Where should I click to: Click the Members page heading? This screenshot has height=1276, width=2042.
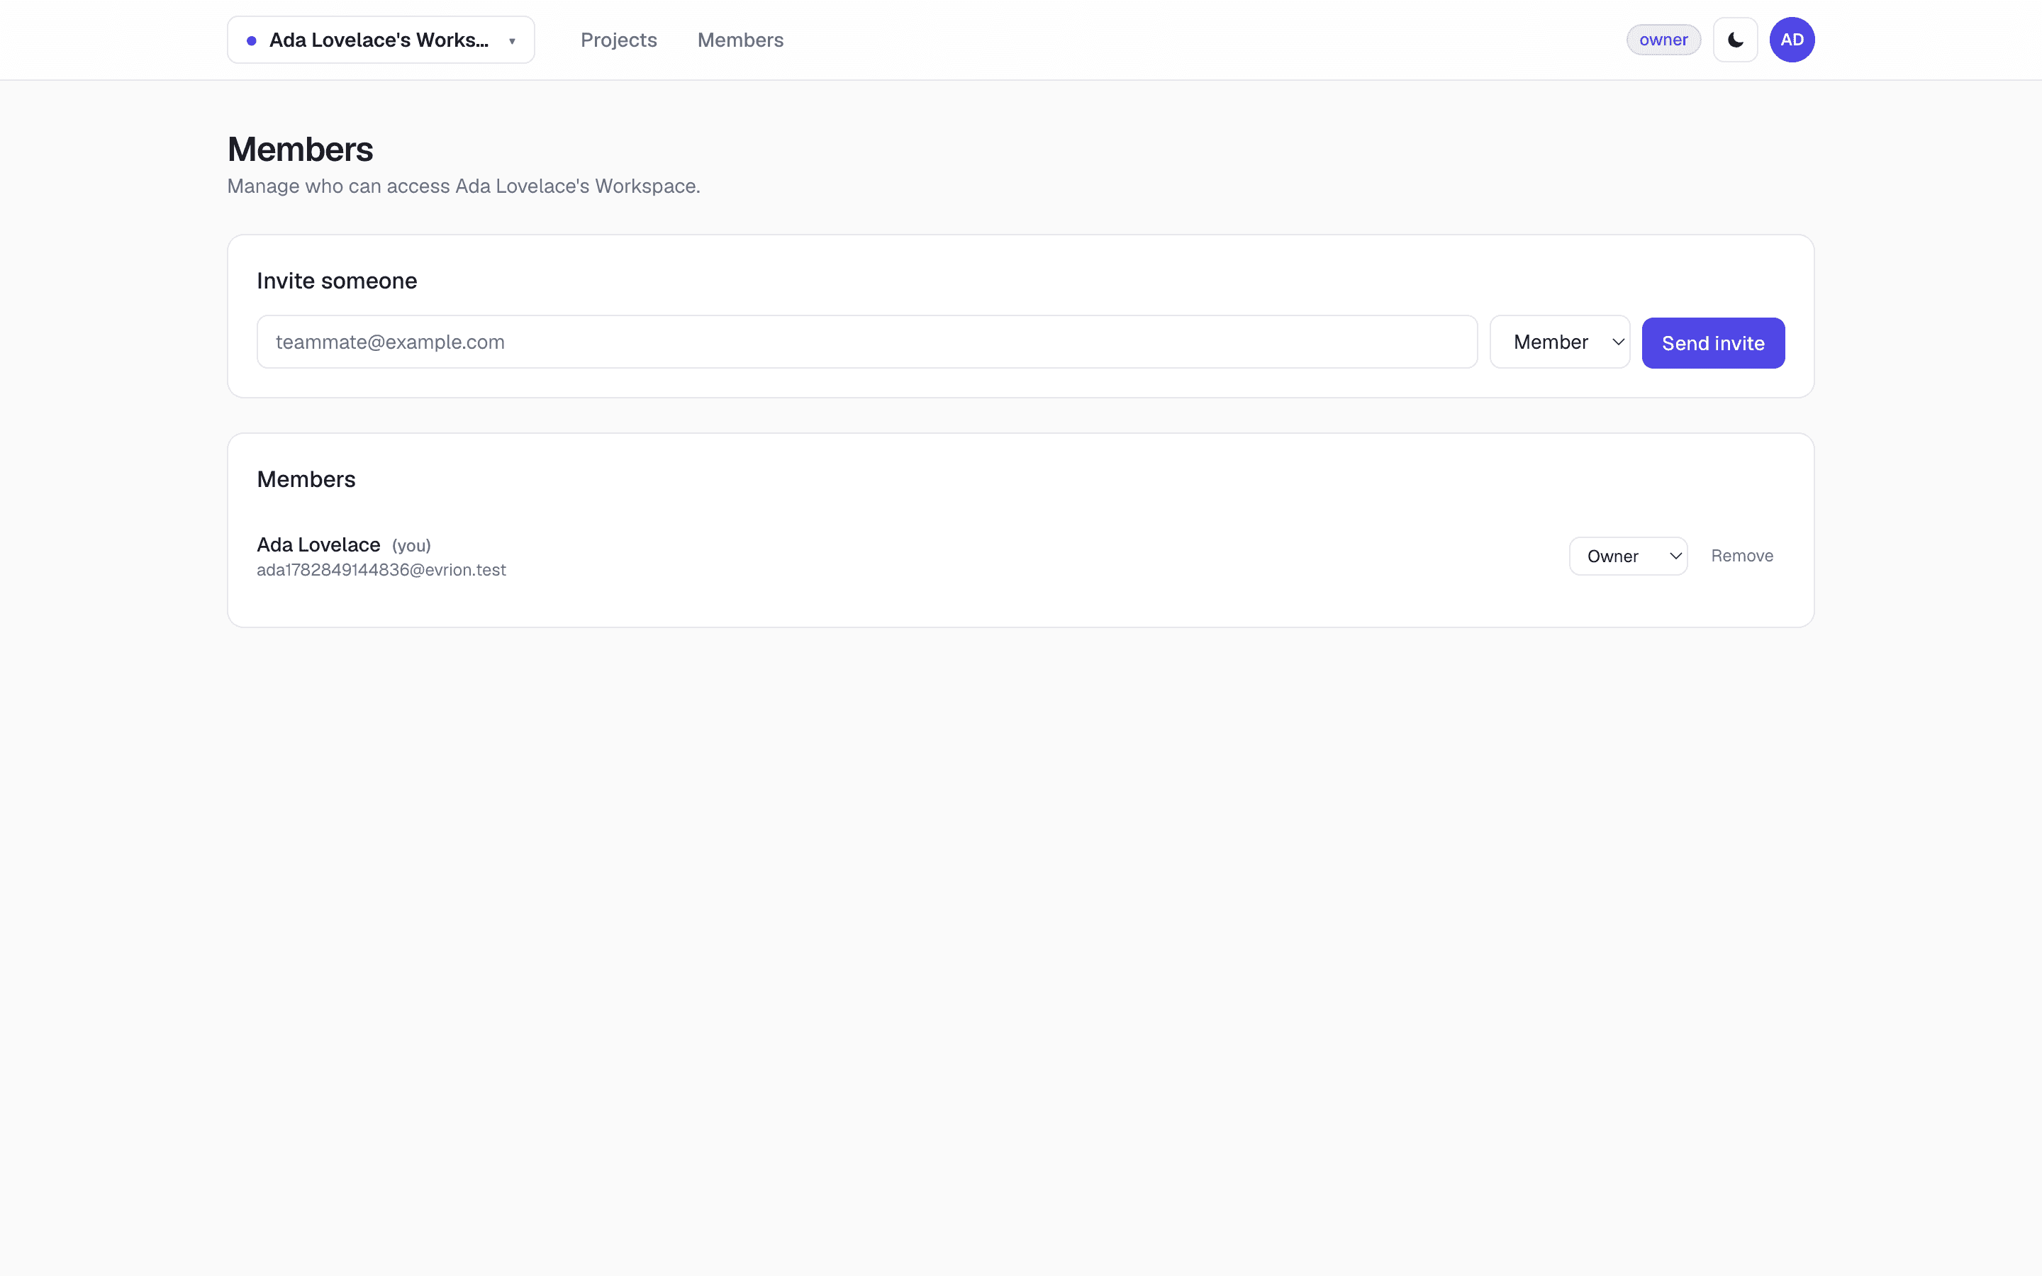pos(301,150)
